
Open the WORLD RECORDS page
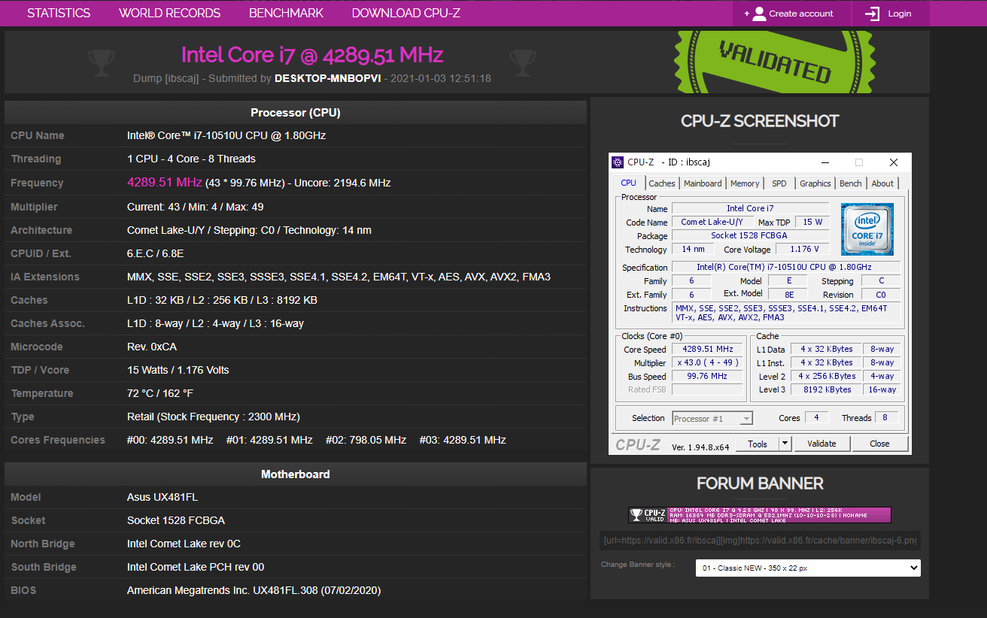[169, 13]
